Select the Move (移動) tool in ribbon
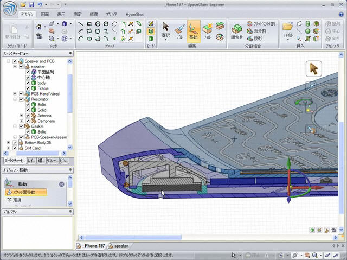The height and width of the screenshot is (260, 347). coord(194,30)
